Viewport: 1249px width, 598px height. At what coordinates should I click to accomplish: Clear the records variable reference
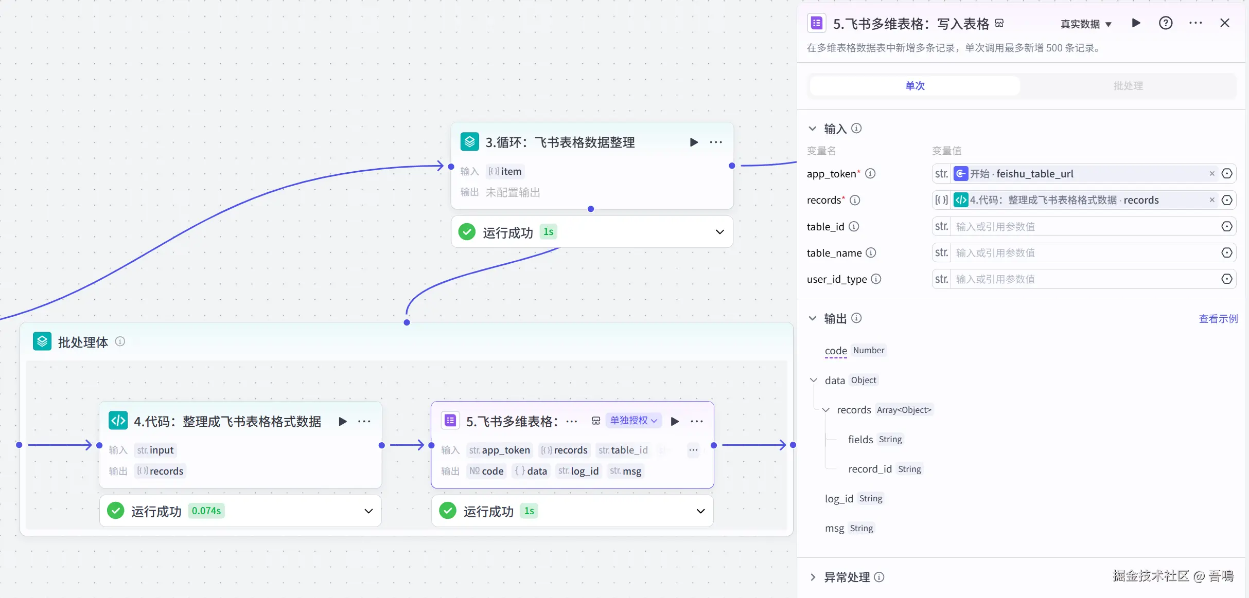(x=1212, y=200)
